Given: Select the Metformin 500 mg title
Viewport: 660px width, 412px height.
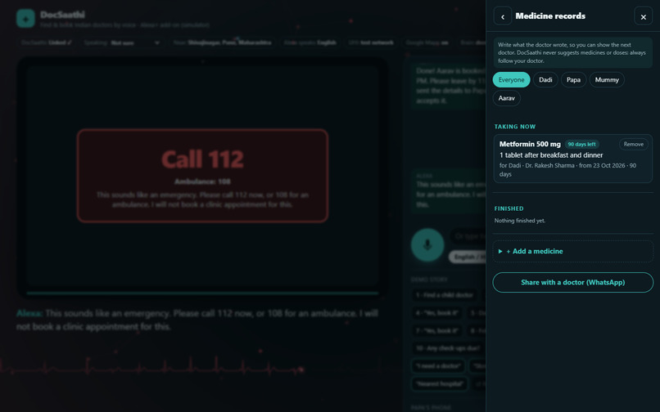Looking at the screenshot, I should [x=530, y=144].
